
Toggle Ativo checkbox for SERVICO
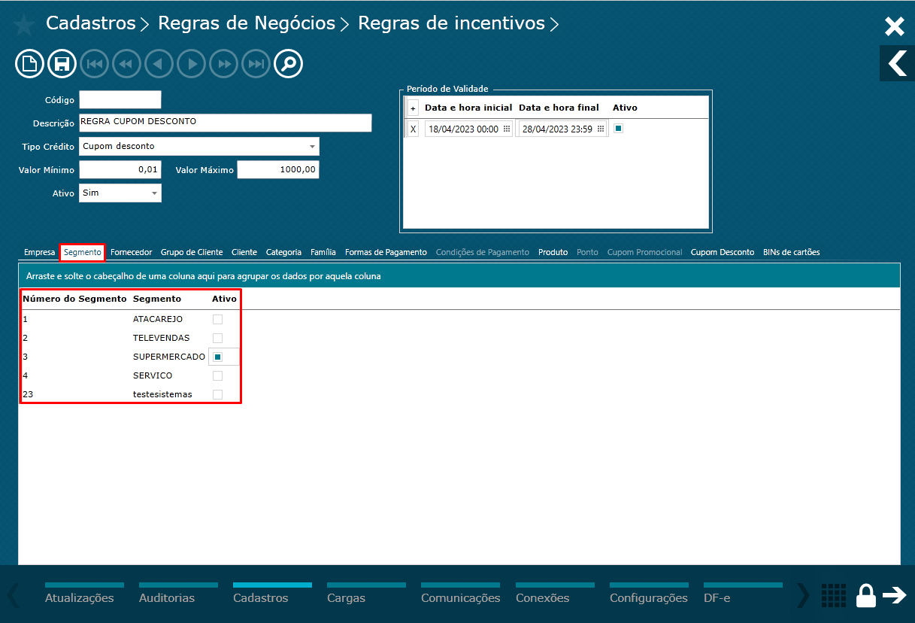click(x=217, y=375)
